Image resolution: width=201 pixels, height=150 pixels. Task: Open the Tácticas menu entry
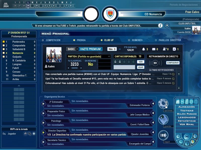187,110
